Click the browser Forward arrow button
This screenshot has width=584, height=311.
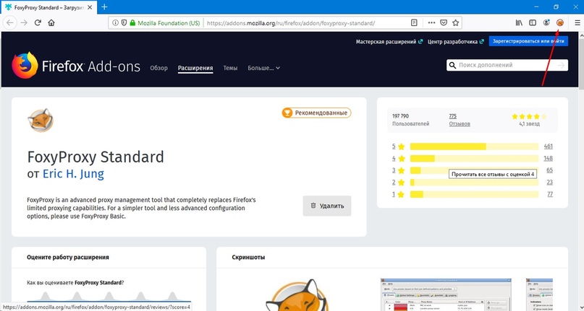coord(24,22)
